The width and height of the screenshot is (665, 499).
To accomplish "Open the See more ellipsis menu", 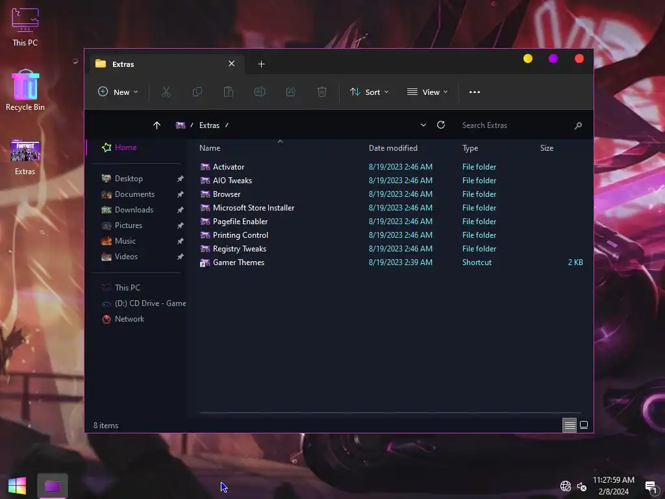I will 475,92.
